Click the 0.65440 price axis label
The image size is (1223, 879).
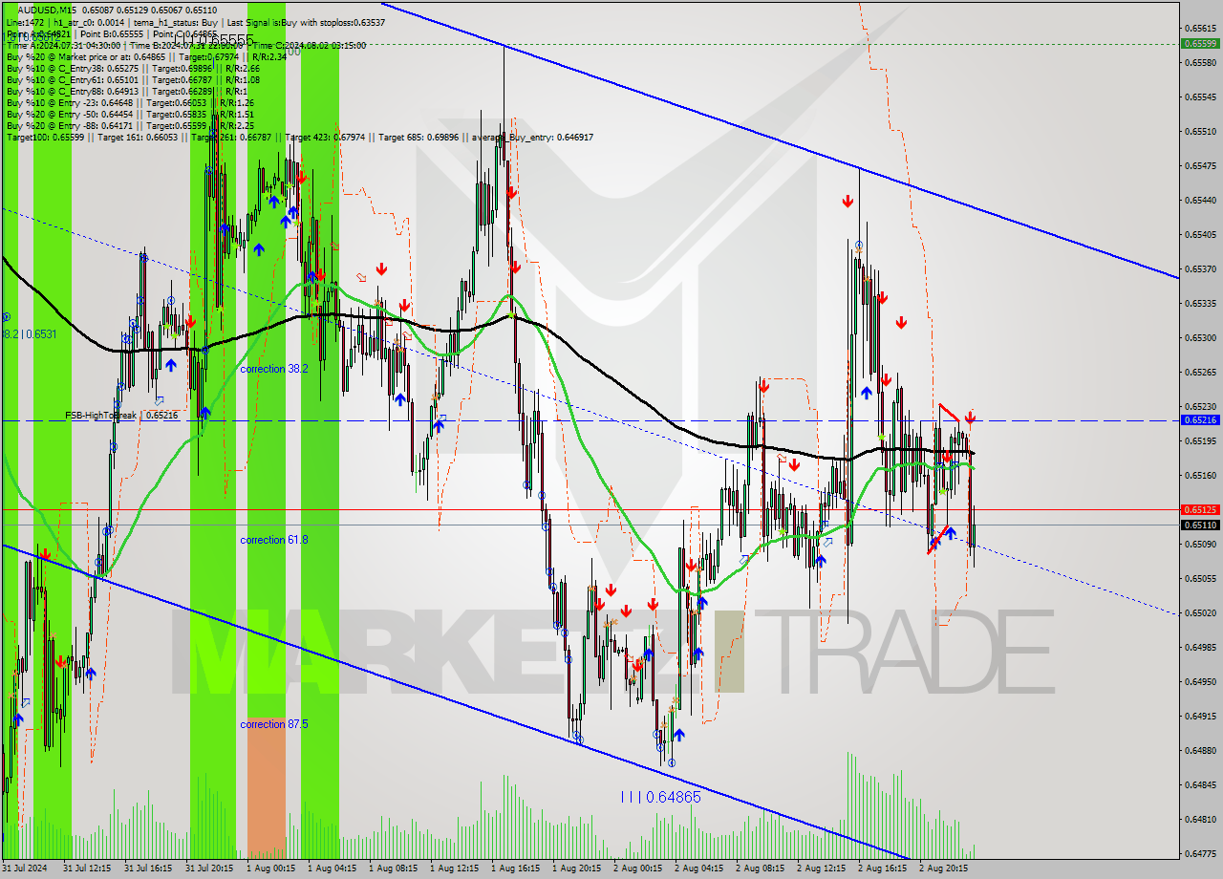(x=1199, y=200)
